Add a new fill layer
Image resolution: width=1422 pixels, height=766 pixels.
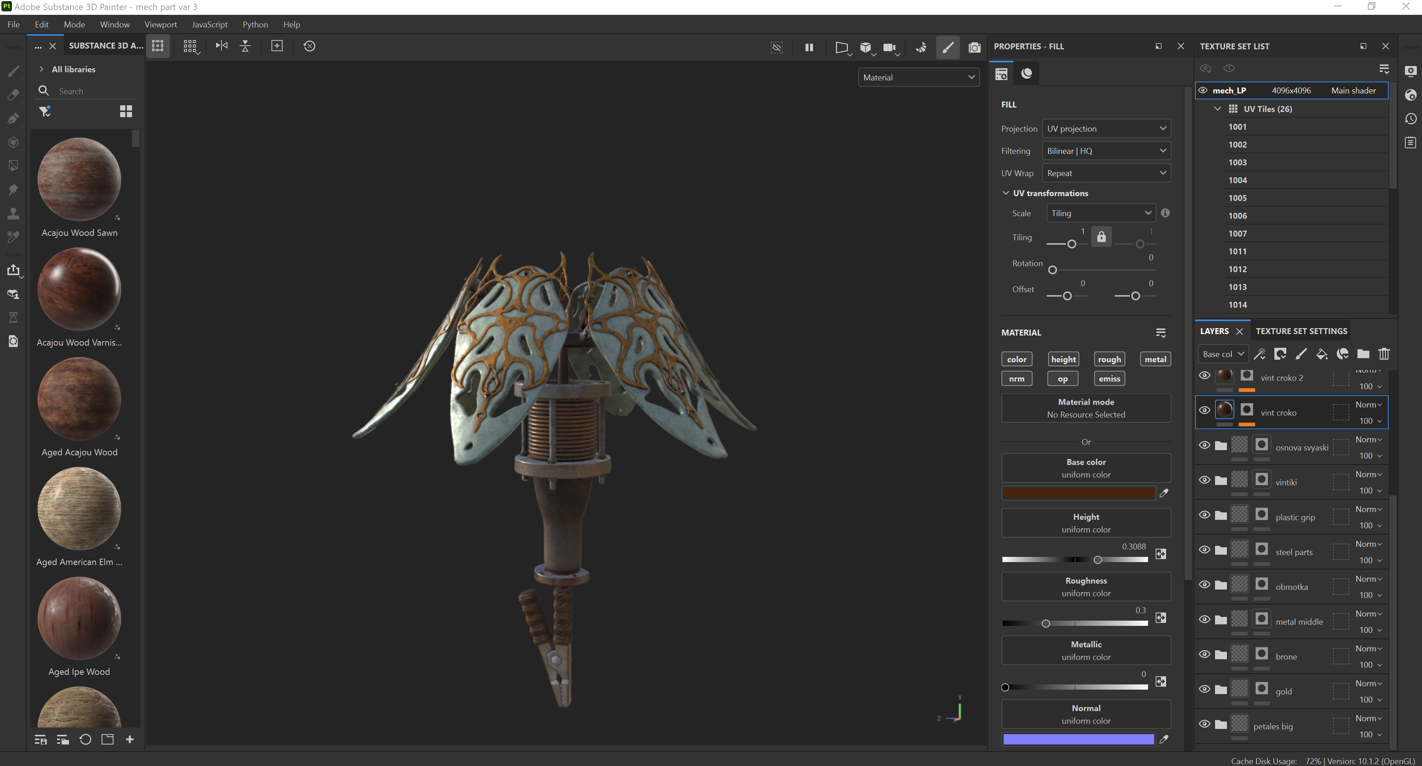[1321, 354]
